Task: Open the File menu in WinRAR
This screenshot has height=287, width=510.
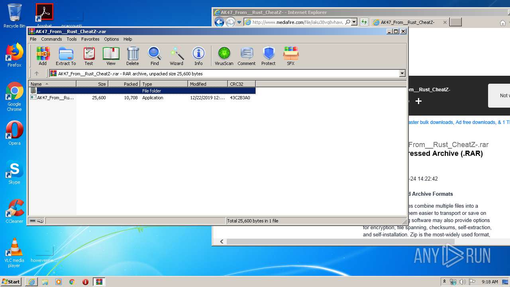Action: 33,39
